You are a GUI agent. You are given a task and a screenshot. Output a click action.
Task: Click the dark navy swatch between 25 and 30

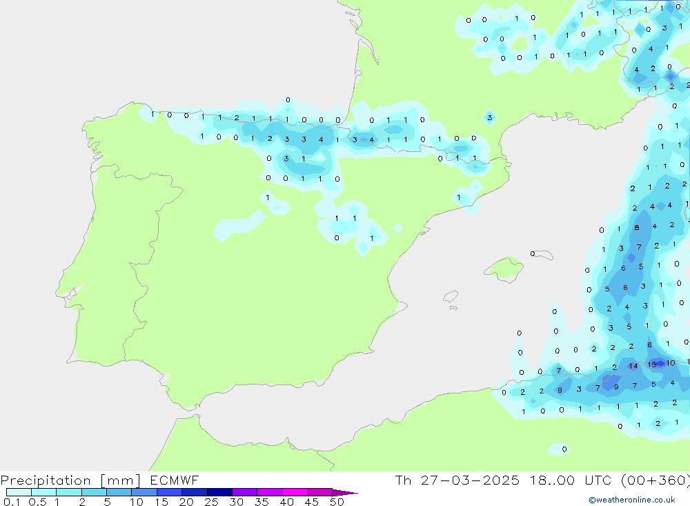(219, 492)
